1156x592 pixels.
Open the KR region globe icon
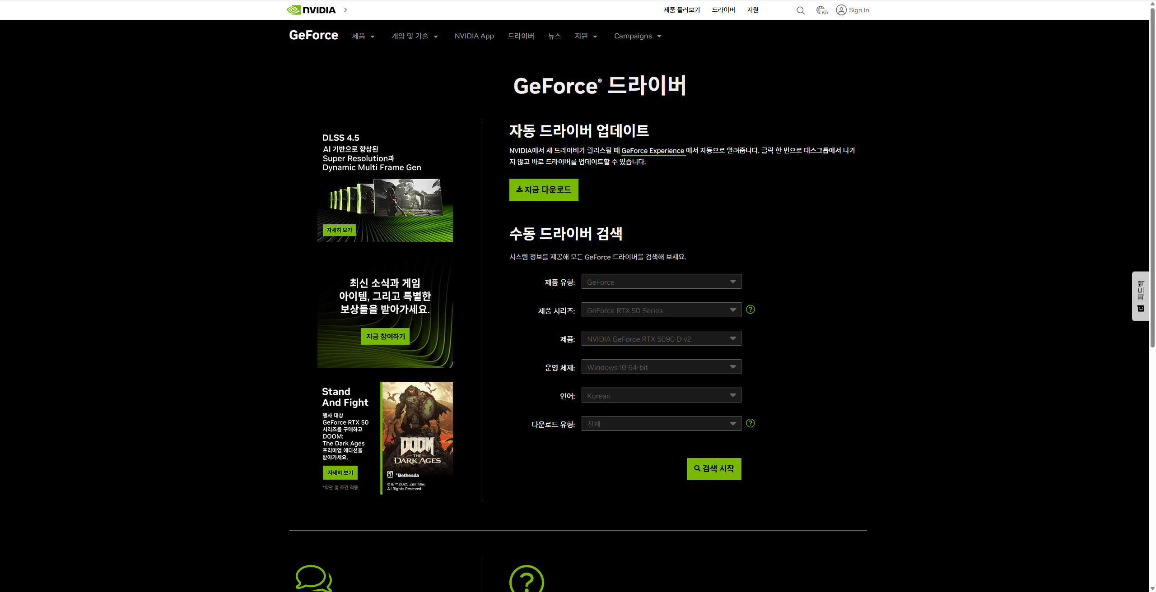click(822, 10)
